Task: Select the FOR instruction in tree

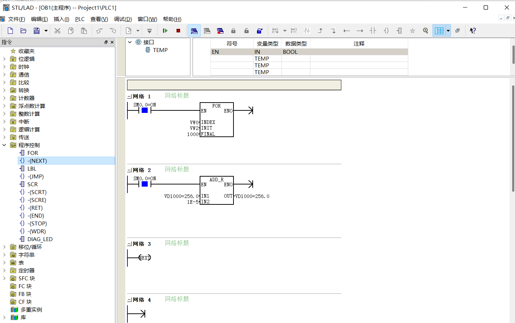Action: click(x=33, y=153)
